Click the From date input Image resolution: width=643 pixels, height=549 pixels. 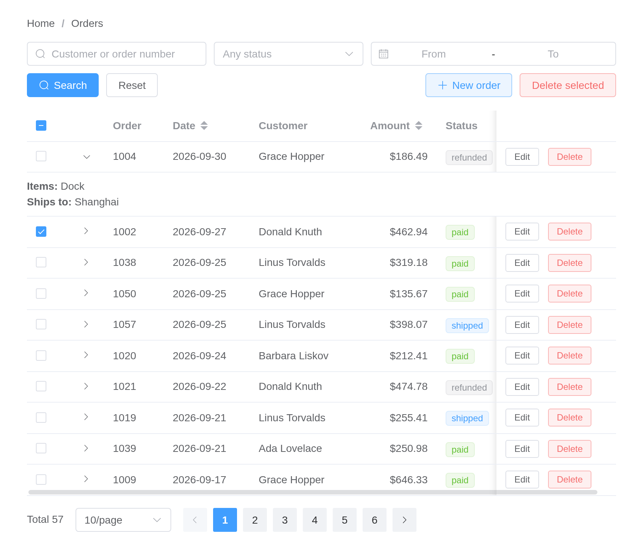tap(434, 54)
